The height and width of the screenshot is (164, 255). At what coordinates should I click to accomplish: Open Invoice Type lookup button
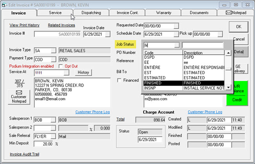(53, 51)
